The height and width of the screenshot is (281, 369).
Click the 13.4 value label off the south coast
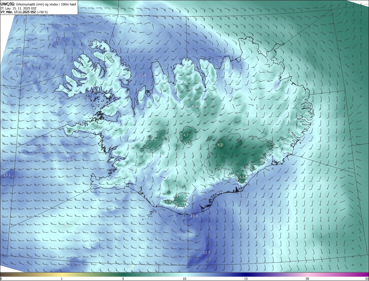194,216
